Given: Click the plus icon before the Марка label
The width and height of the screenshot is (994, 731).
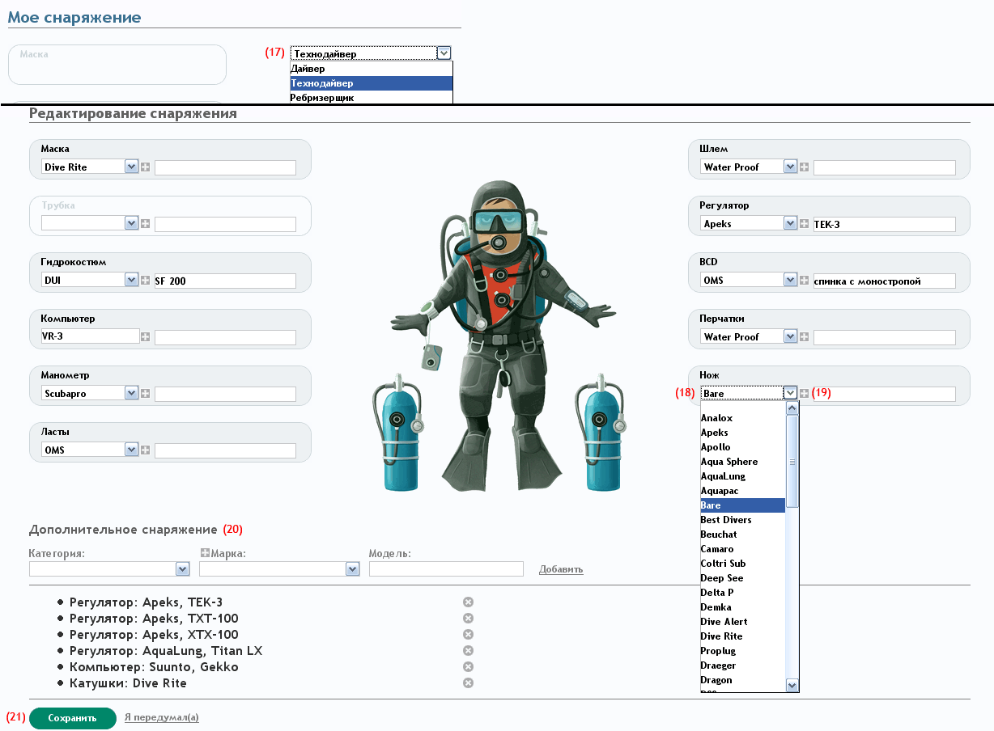Looking at the screenshot, I should tap(205, 553).
